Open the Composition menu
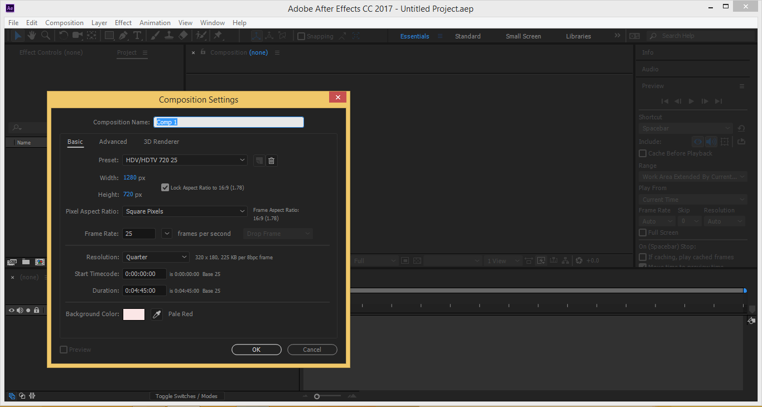The height and width of the screenshot is (407, 762). [x=64, y=23]
